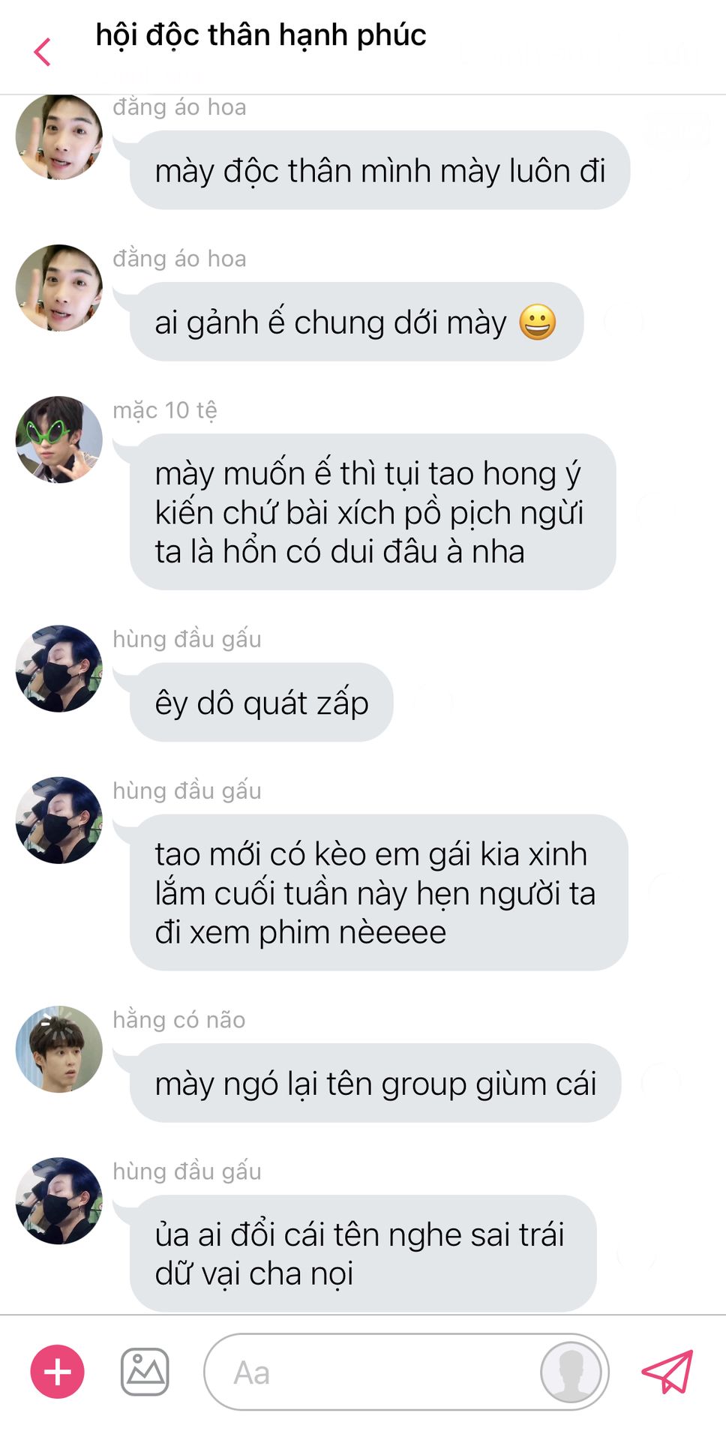Viewport: 726px width, 1440px height.
Task: Tap the character avatar inside message field
Action: [571, 1372]
